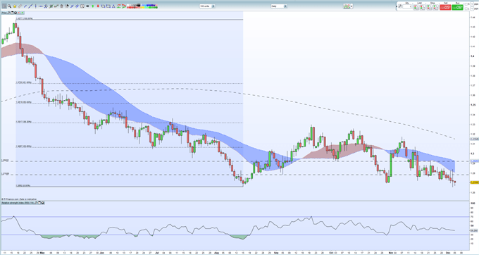479x255 pixels.
Task: Click the Price panel label
Action: tap(4, 13)
